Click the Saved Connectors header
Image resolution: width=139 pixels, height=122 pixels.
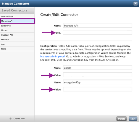point(17,10)
